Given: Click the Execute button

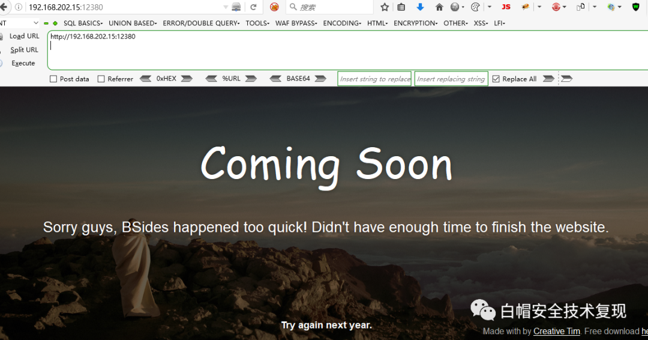Looking at the screenshot, I should [x=23, y=63].
